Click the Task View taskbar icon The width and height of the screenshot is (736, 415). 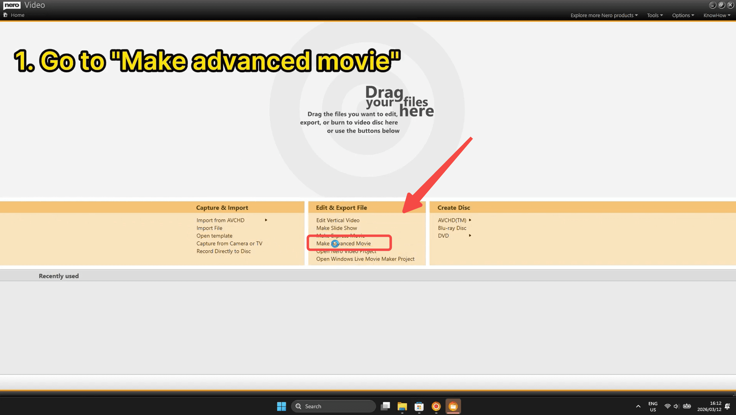tap(385, 406)
